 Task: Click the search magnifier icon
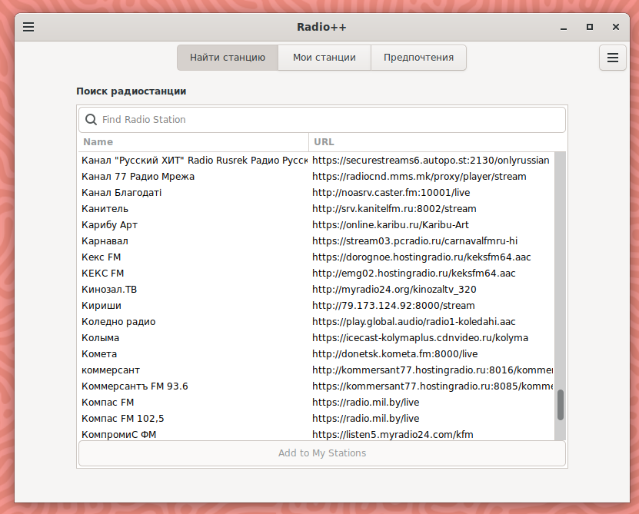(x=91, y=119)
